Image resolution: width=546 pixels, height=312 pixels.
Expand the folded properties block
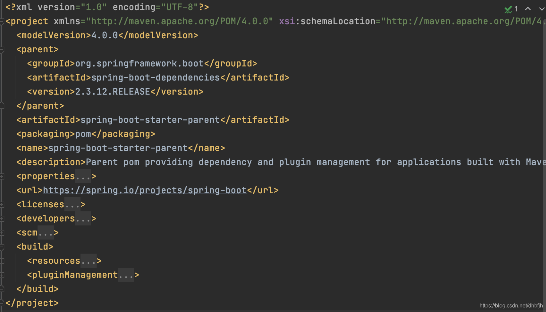pyautogui.click(x=2, y=176)
